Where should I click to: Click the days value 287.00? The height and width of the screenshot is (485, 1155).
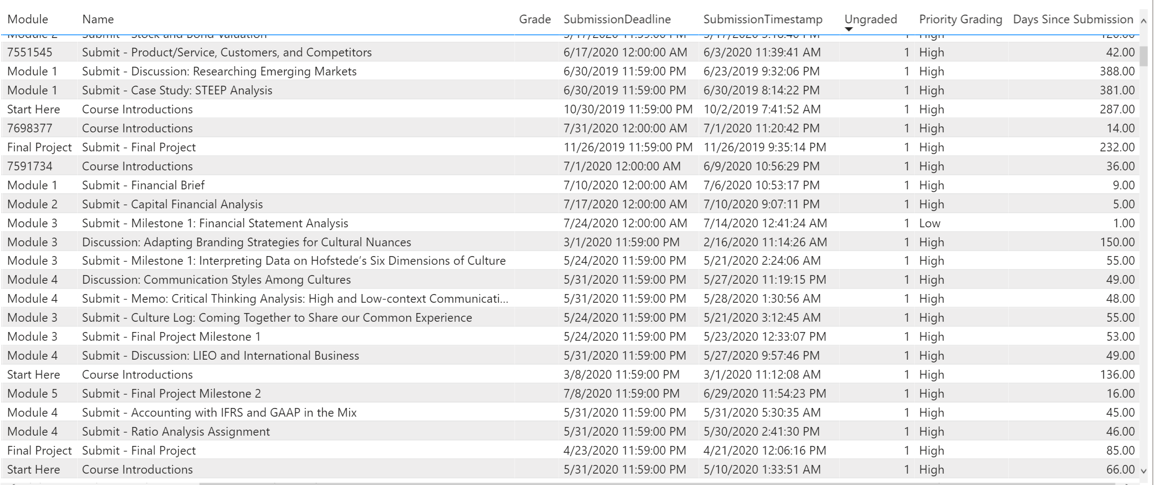click(1117, 110)
